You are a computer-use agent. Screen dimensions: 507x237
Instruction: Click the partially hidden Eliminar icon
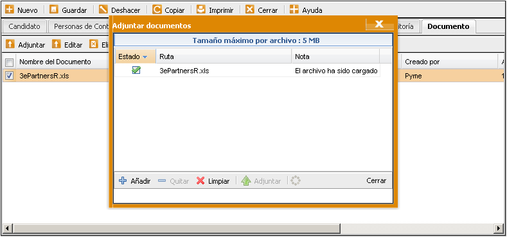click(x=94, y=44)
